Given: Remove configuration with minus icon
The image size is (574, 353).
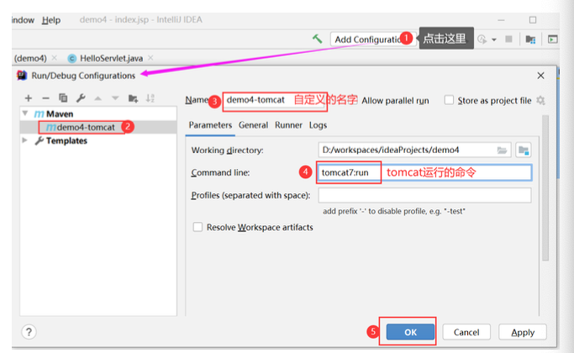Looking at the screenshot, I should (45, 98).
